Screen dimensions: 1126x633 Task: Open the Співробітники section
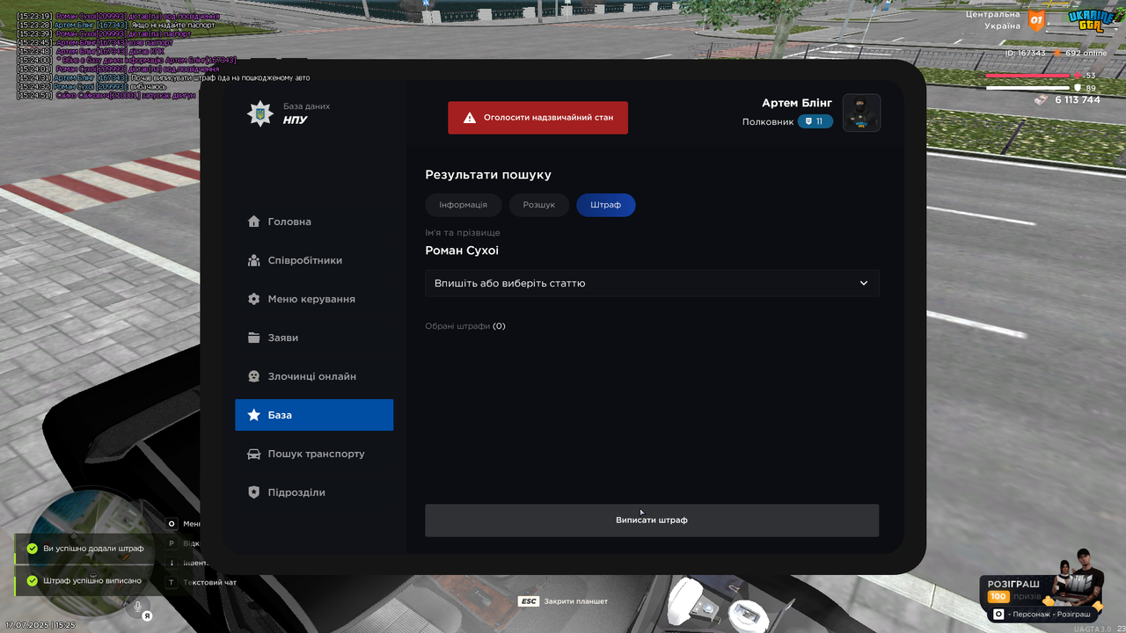click(314, 260)
